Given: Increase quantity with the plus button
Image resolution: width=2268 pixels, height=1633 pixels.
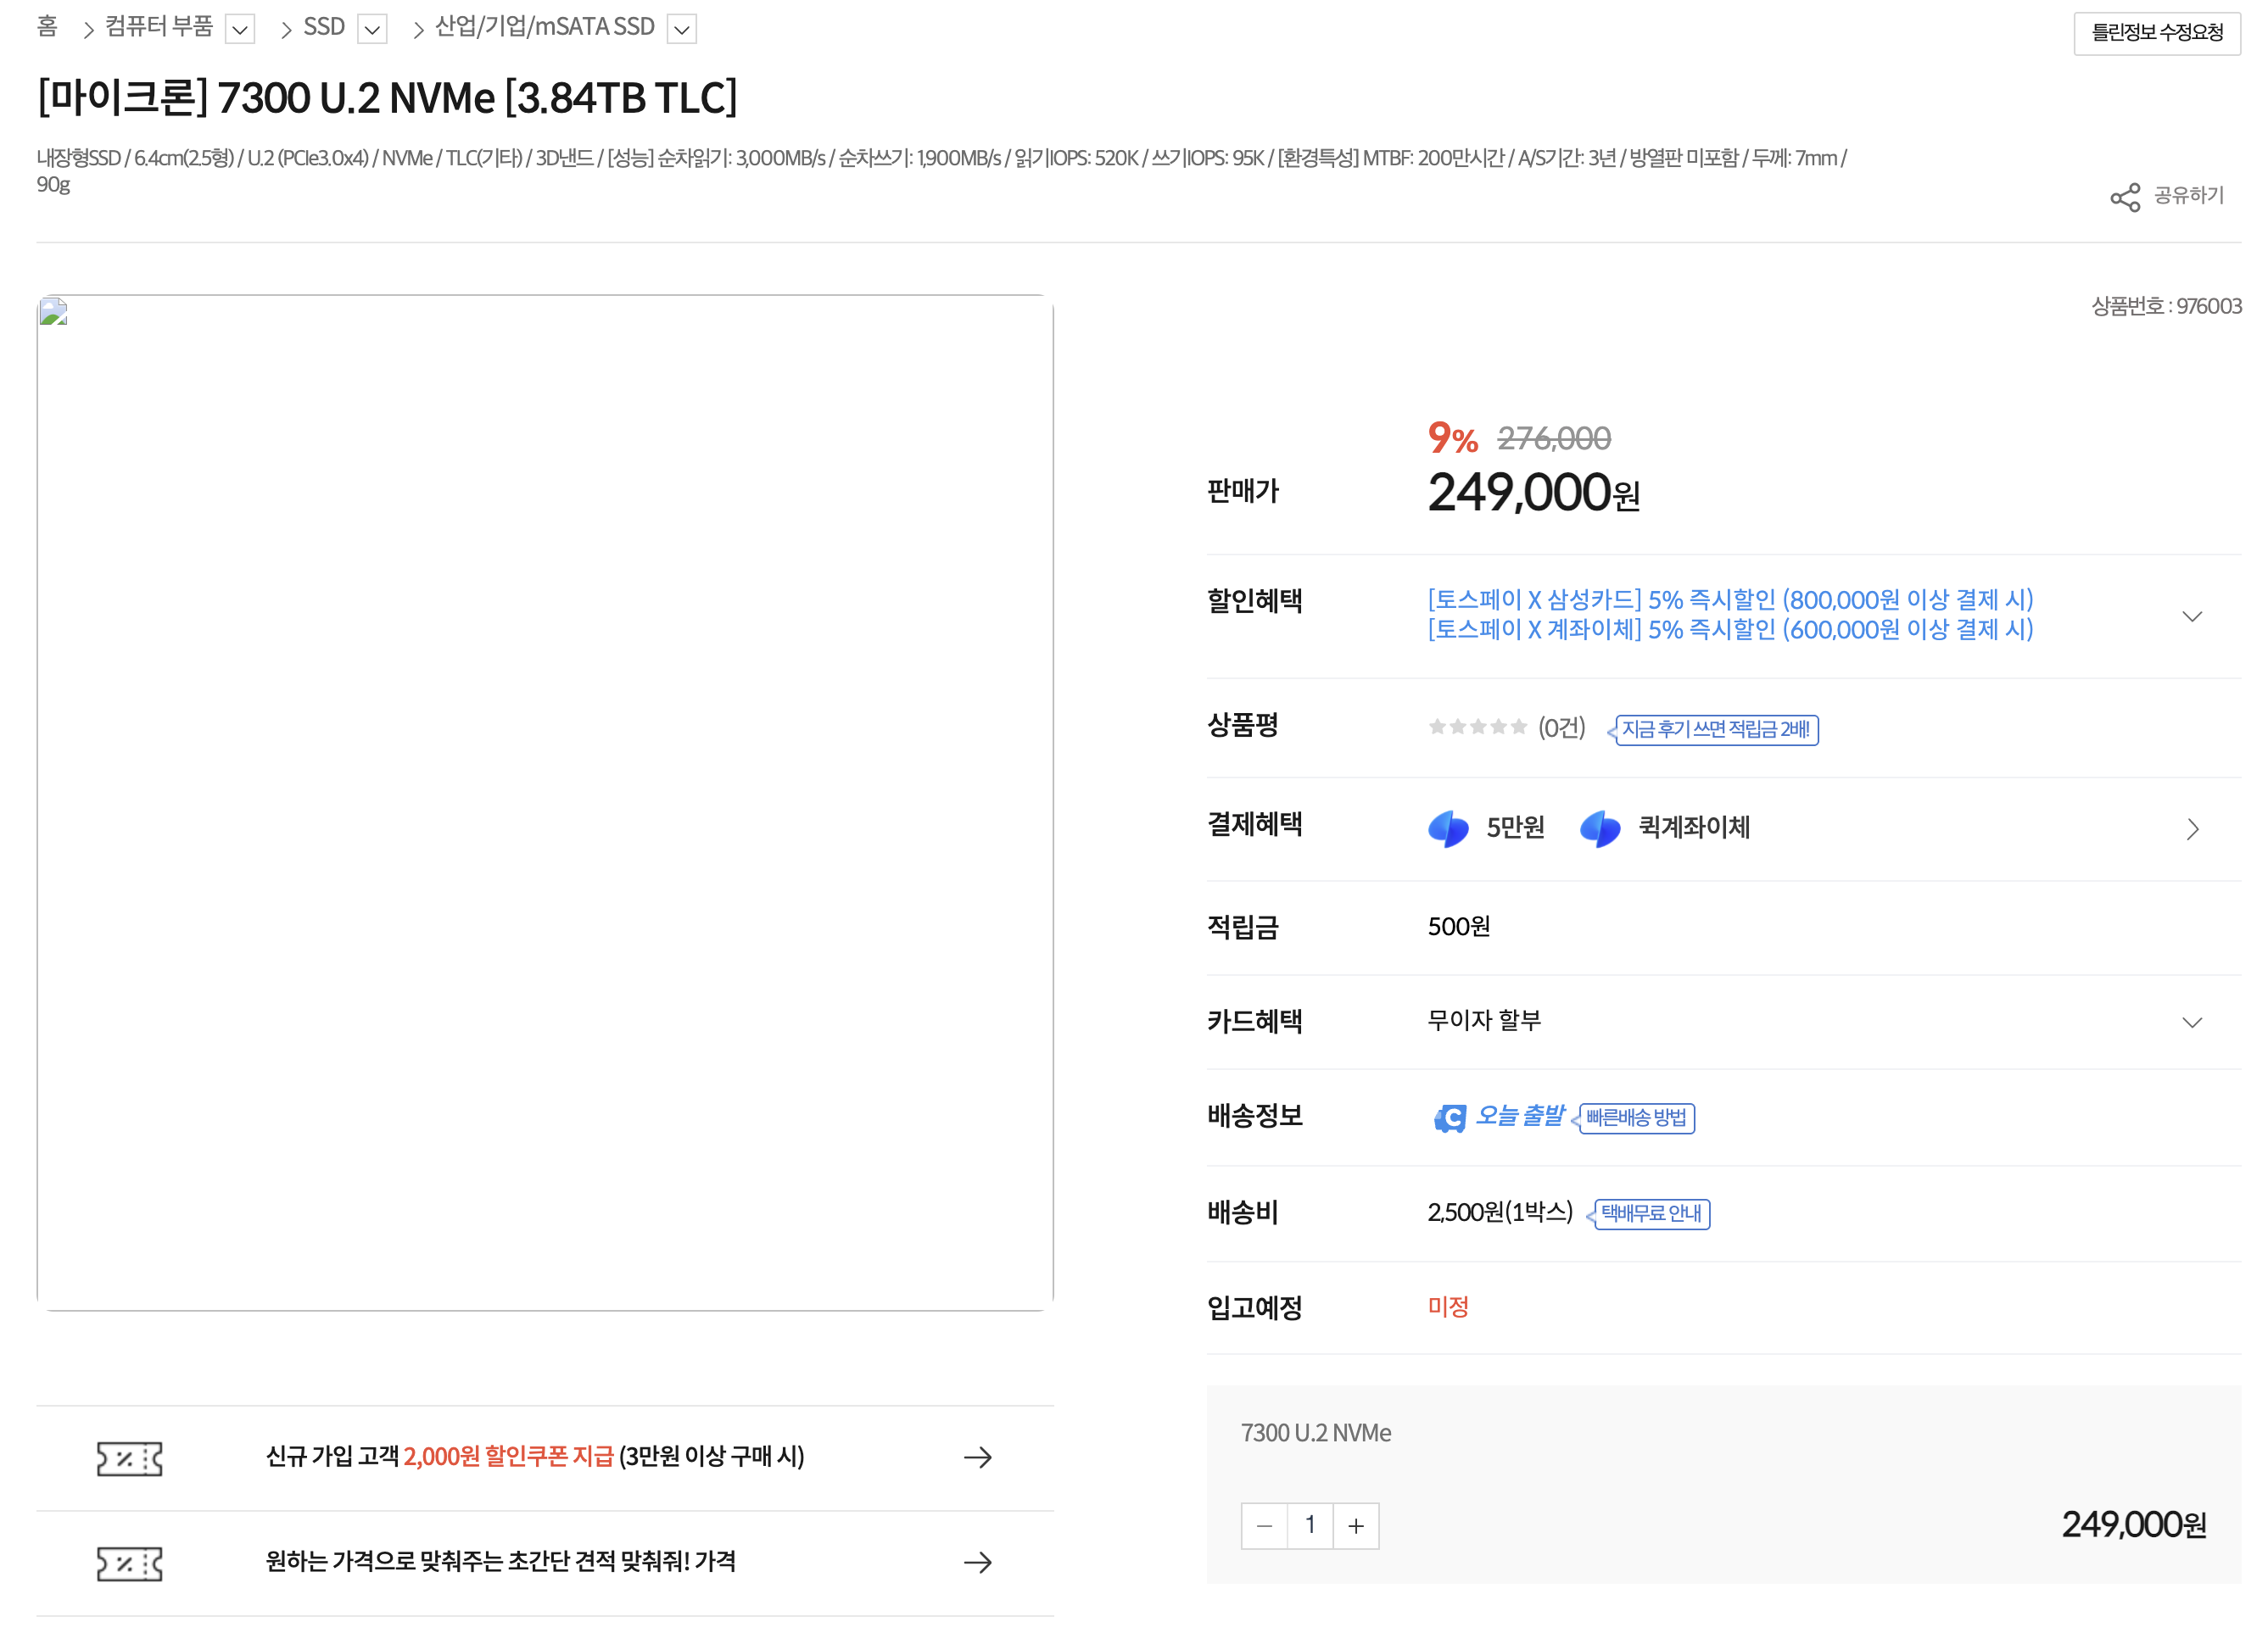Looking at the screenshot, I should 1356,1526.
